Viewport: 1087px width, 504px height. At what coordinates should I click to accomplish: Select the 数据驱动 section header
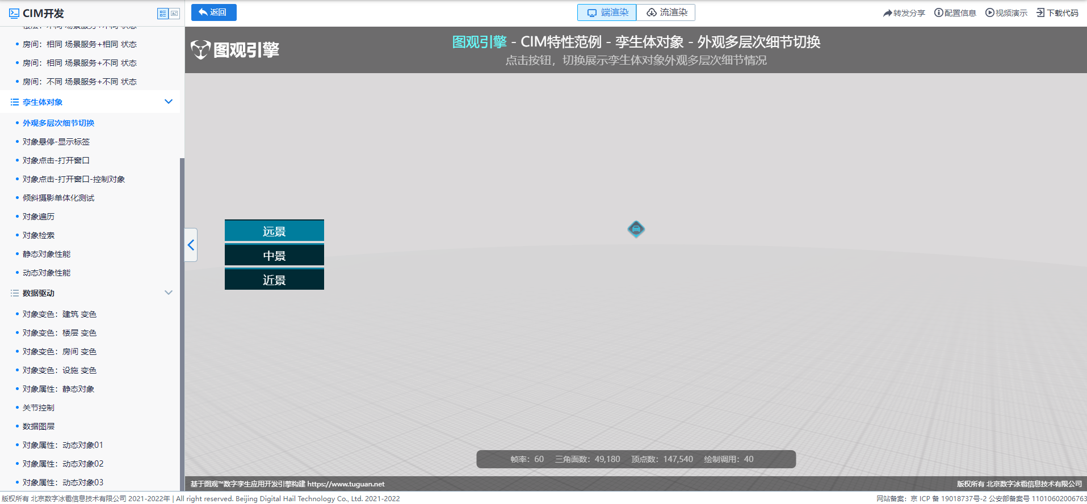coord(90,293)
